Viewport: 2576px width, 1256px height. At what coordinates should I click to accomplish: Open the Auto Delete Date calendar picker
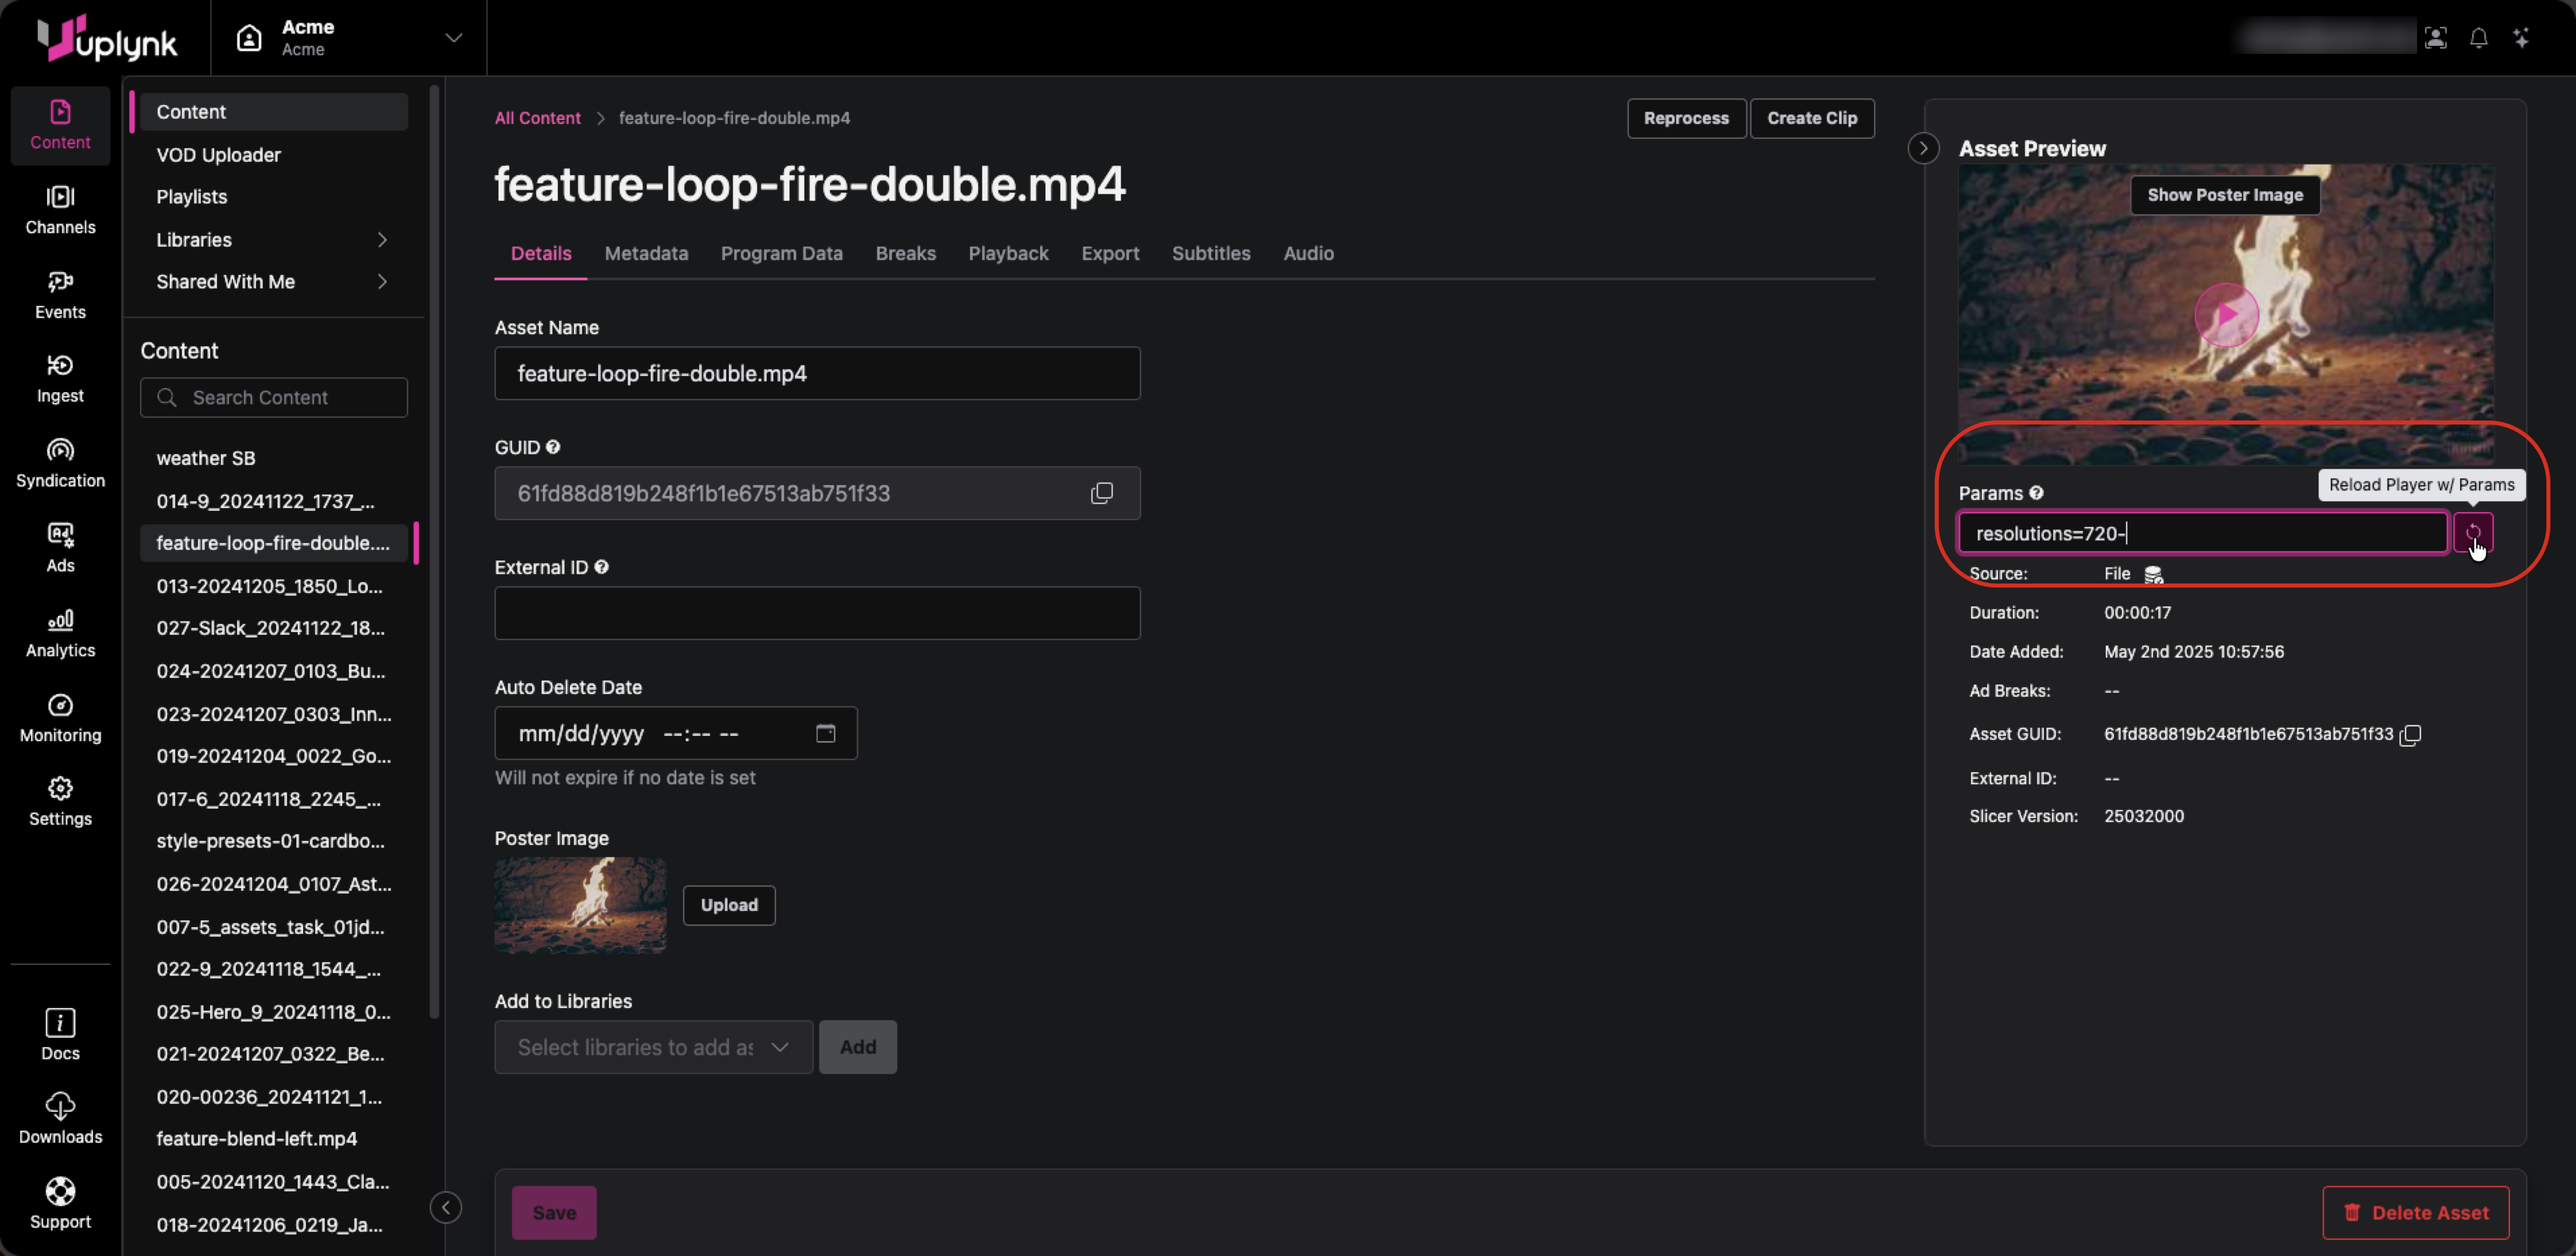825,733
